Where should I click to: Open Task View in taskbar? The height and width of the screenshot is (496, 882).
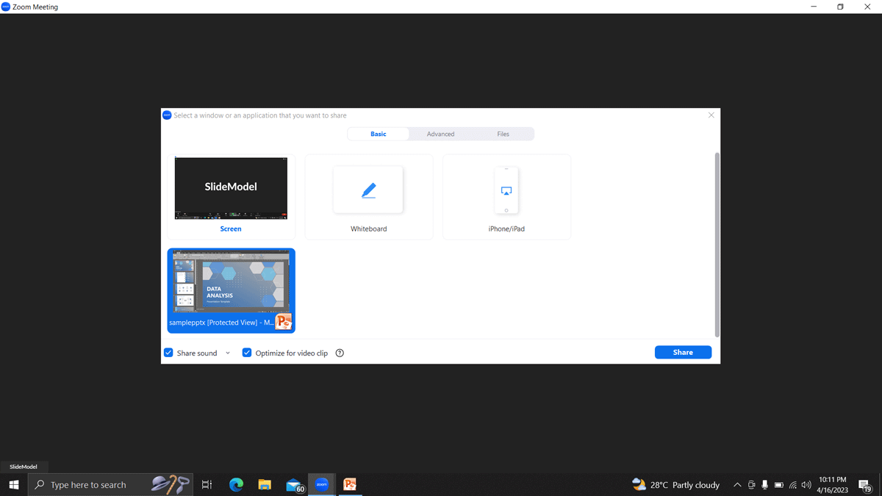coord(207,485)
